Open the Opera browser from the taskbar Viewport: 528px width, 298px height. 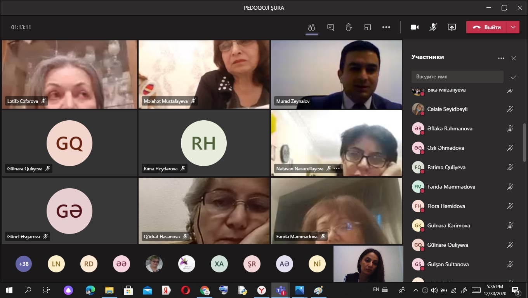[x=185, y=290]
